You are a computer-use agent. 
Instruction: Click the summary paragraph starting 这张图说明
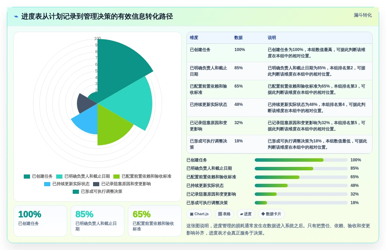point(278,229)
